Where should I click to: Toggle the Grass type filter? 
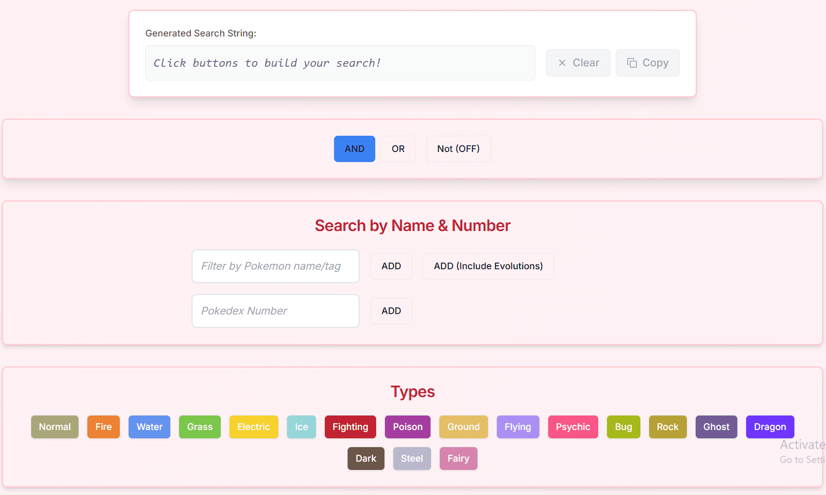200,426
